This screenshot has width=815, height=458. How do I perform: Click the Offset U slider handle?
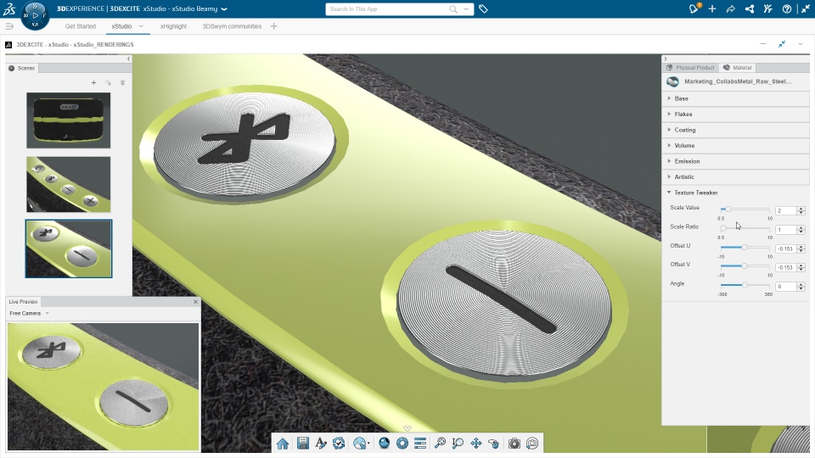(x=745, y=247)
